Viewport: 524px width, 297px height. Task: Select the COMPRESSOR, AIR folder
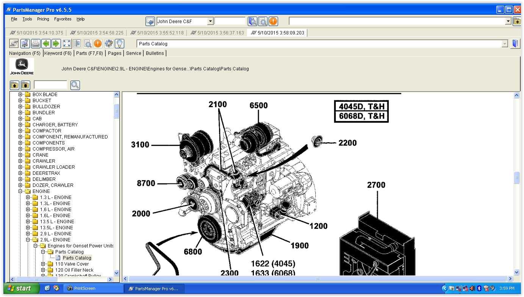(x=53, y=149)
